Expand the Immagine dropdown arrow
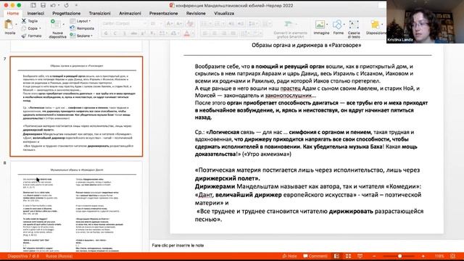Viewport: 464px width, 261px height. 327,25
